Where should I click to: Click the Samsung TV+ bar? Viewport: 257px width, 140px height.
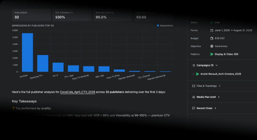(43, 63)
